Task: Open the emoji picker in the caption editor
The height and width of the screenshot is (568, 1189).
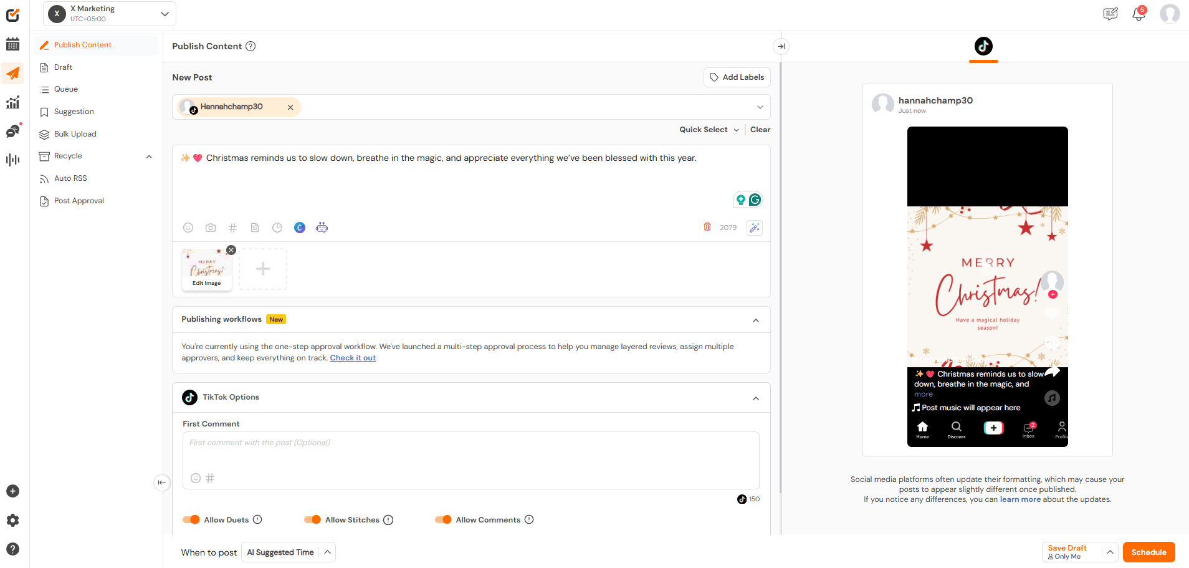Action: click(188, 227)
